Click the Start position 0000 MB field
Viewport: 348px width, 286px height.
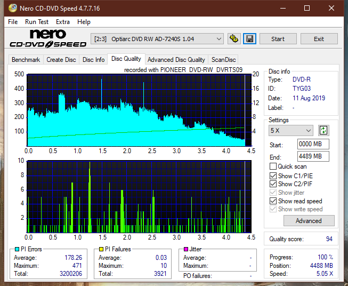[313, 144]
